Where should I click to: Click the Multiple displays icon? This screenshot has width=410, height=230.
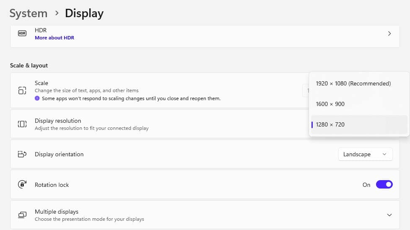pyautogui.click(x=22, y=215)
